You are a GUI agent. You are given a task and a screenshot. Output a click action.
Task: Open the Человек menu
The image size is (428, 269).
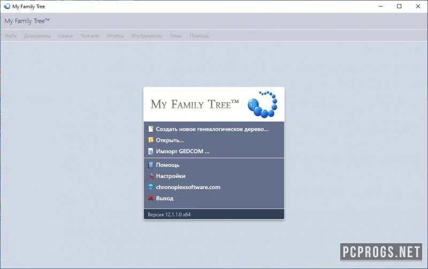(x=90, y=36)
